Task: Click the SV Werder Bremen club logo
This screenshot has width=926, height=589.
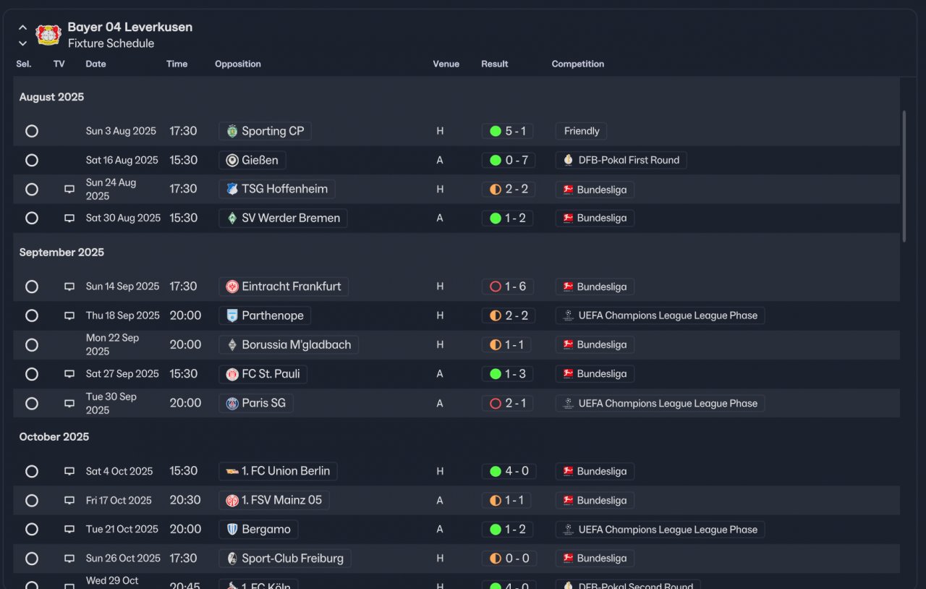Action: [x=232, y=218]
